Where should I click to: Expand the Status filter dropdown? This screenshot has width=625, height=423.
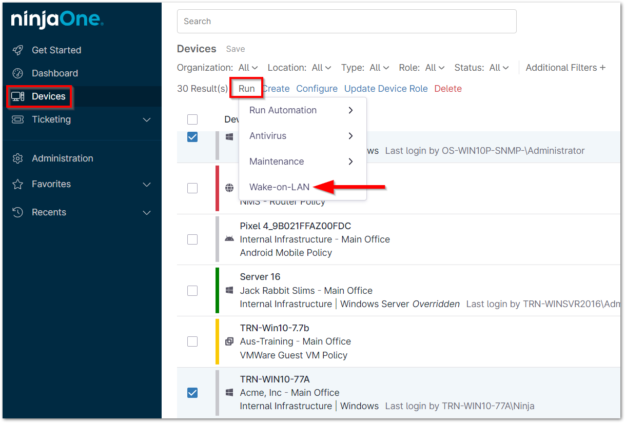[499, 68]
